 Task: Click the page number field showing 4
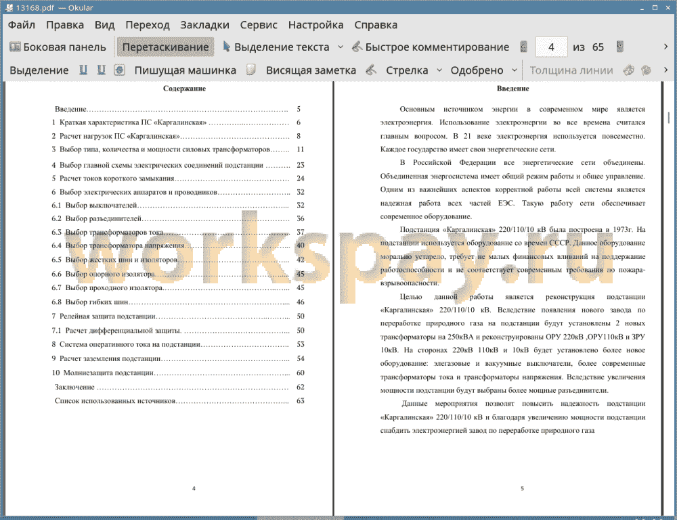(551, 47)
